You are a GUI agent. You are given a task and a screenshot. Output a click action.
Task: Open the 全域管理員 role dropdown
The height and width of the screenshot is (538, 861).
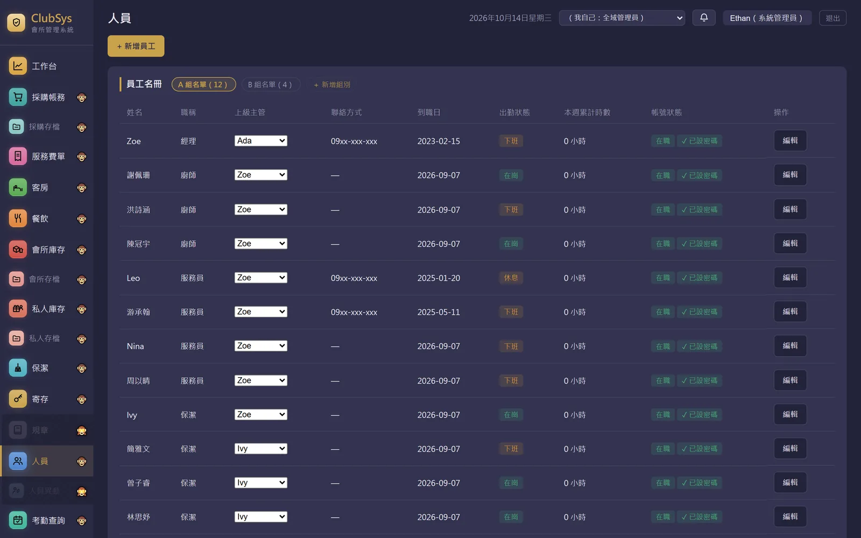pos(622,18)
